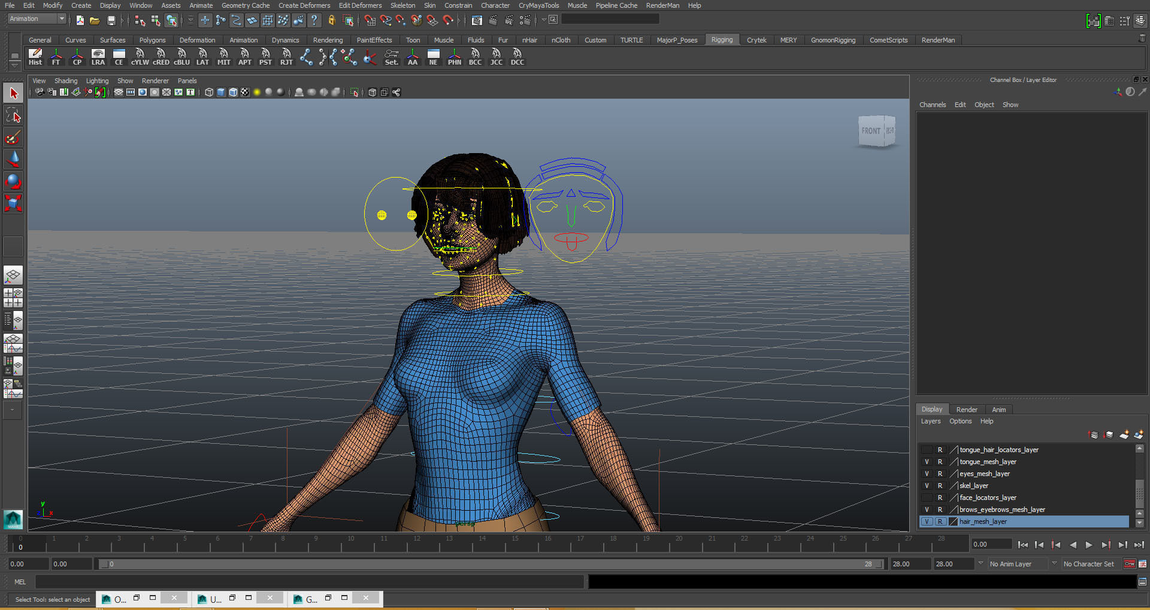
Task: Enable visibility for face_locators_layer
Action: 927,498
